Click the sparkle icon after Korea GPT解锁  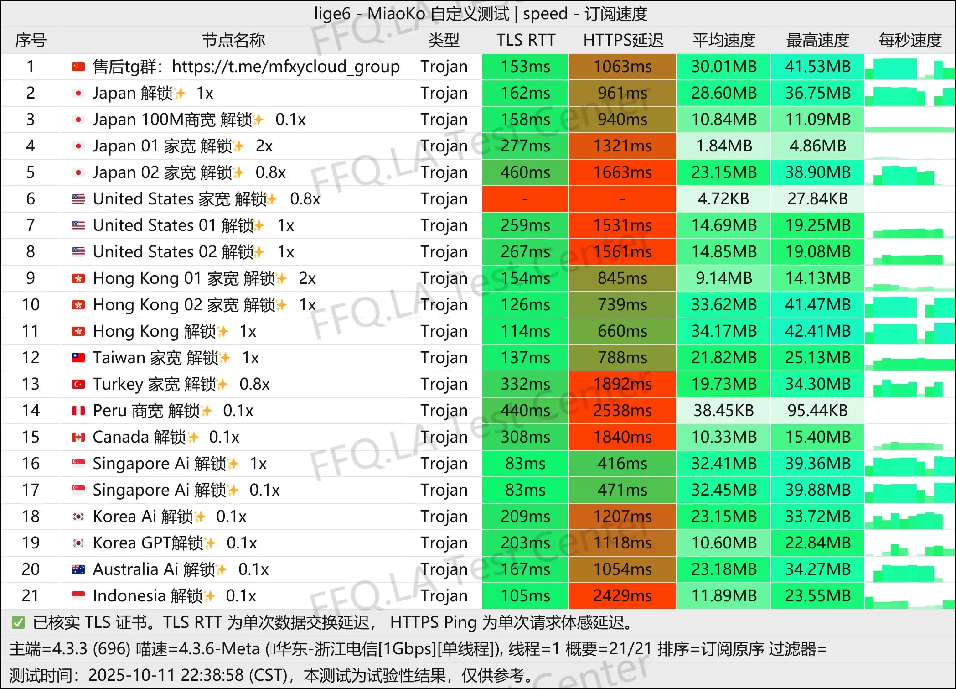210,543
